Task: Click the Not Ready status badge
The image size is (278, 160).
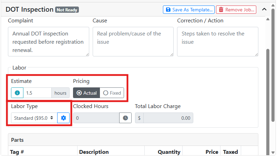Action: coord(67,10)
